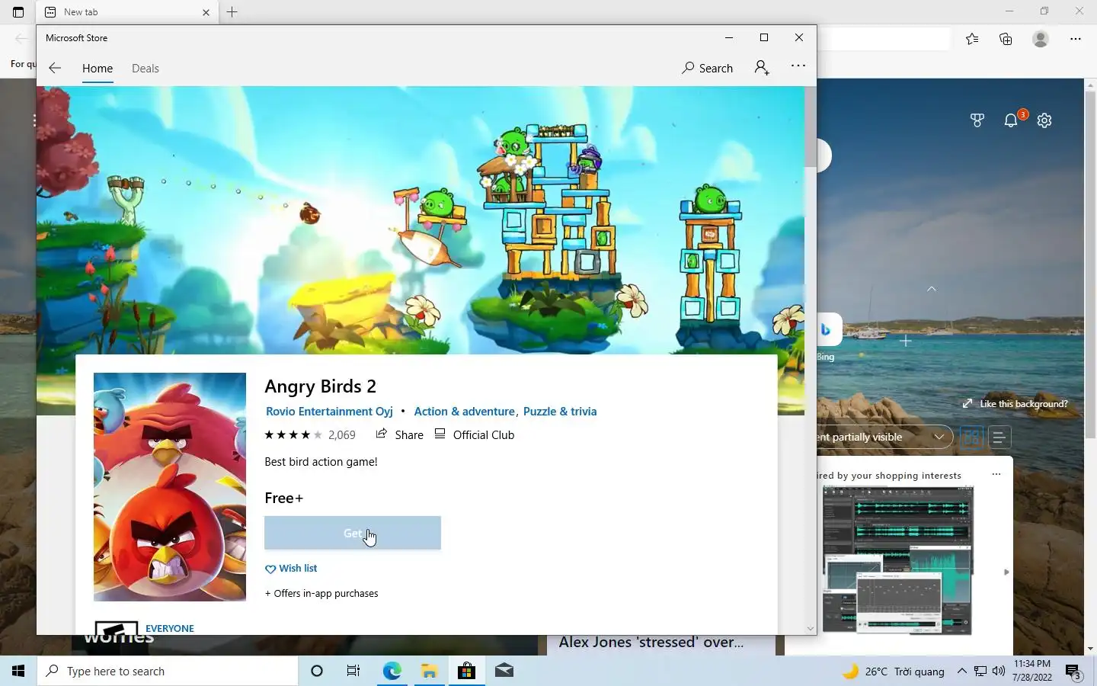
Task: Open the Windows Start menu
Action: click(18, 671)
